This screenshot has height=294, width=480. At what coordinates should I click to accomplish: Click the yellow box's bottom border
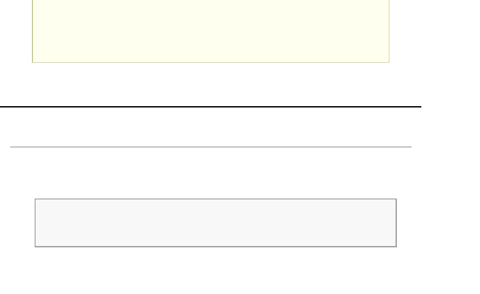(x=211, y=62)
